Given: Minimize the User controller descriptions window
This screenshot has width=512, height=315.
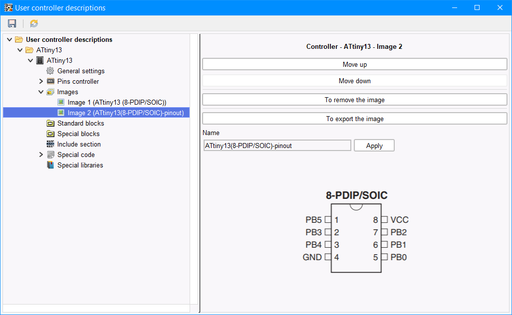Looking at the screenshot, I should coord(454,7).
